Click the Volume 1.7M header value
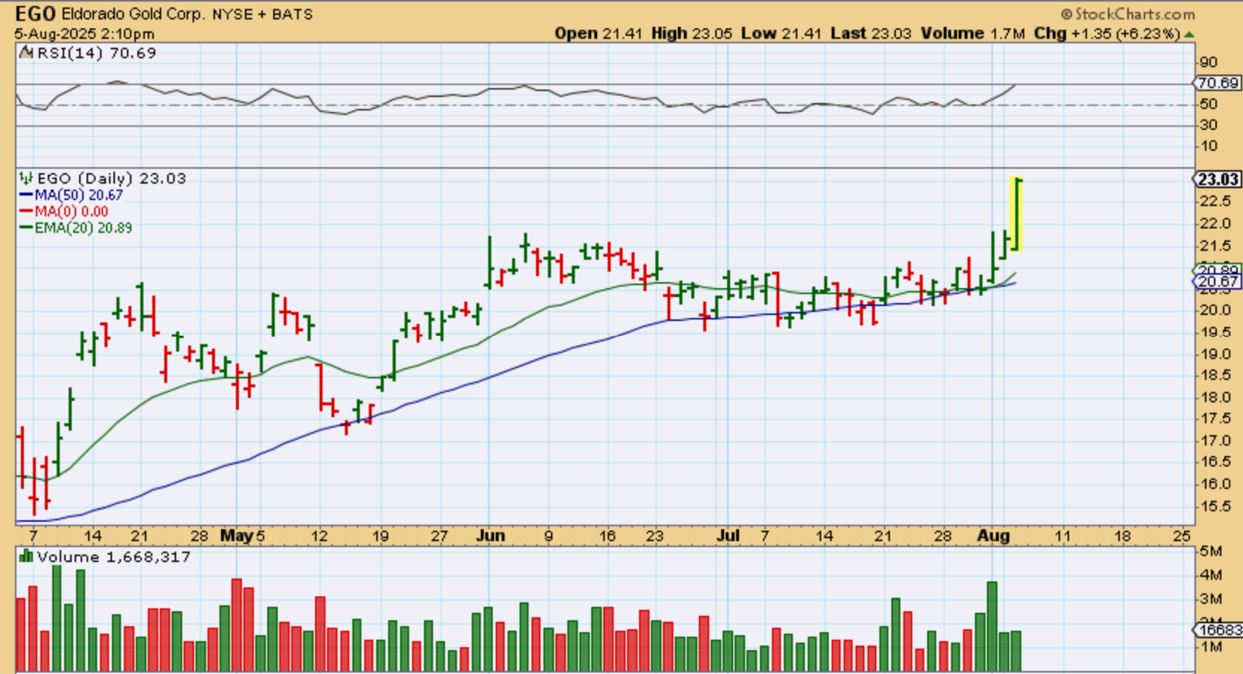Screen dimensions: 1243x674 (x=973, y=34)
